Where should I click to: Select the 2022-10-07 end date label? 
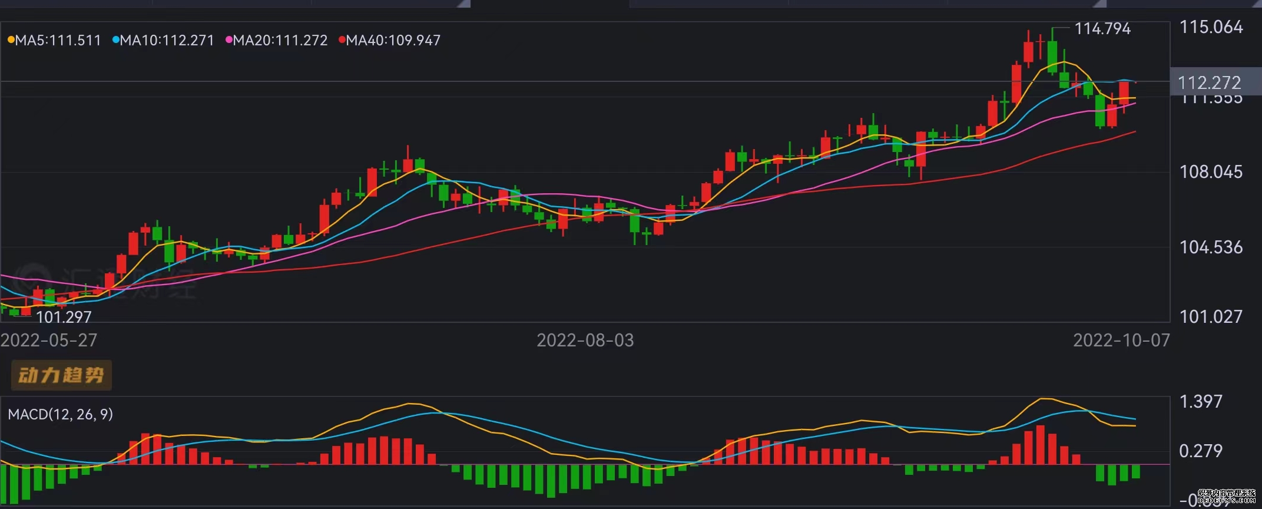pyautogui.click(x=1121, y=340)
